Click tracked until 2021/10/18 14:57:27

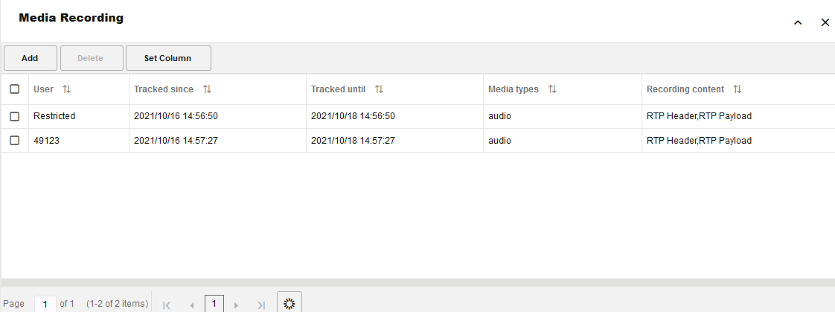pos(353,141)
